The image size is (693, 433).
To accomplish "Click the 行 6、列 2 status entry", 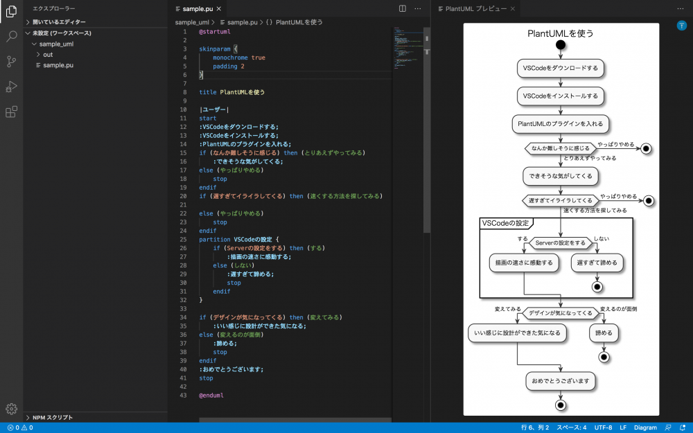I will point(535,427).
